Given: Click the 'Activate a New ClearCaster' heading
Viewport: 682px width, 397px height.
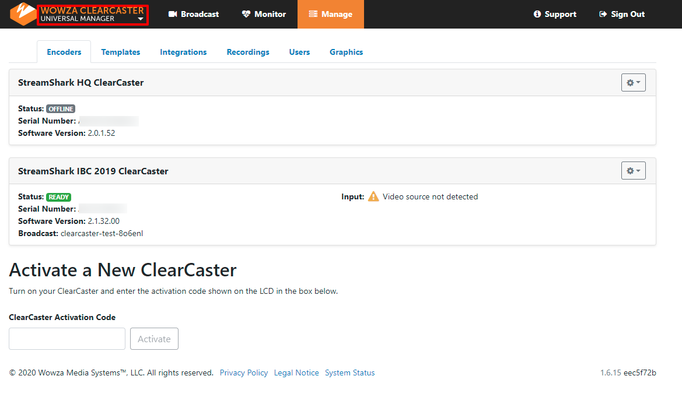Looking at the screenshot, I should coord(123,270).
